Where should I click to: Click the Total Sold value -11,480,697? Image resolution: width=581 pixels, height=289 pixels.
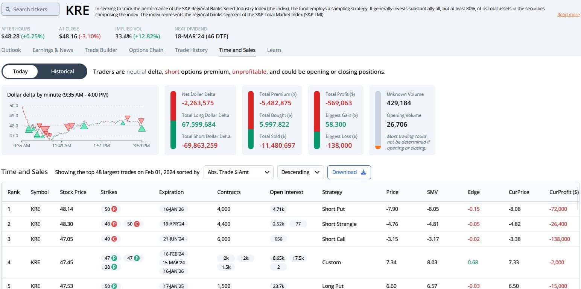277,145
